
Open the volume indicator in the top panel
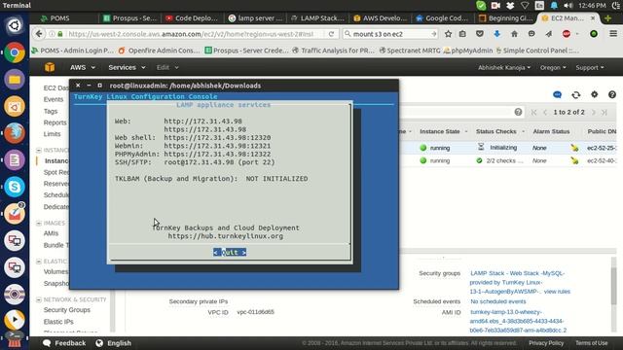pyautogui.click(x=568, y=5)
